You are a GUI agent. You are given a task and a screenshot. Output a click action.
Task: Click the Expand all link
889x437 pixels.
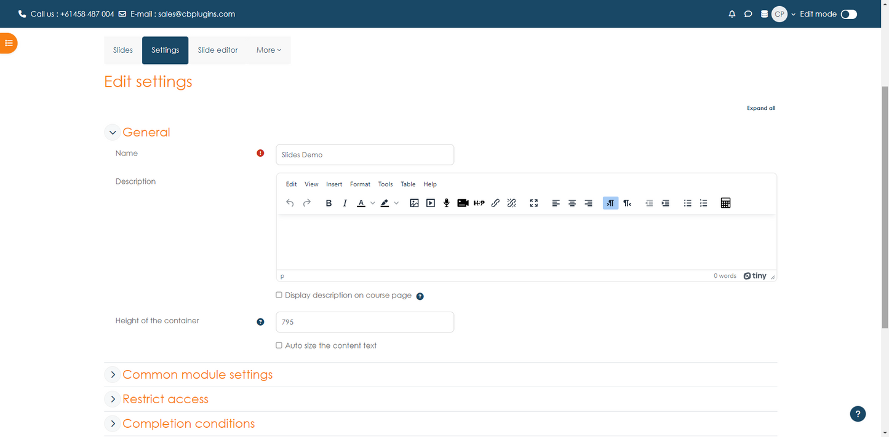761,108
